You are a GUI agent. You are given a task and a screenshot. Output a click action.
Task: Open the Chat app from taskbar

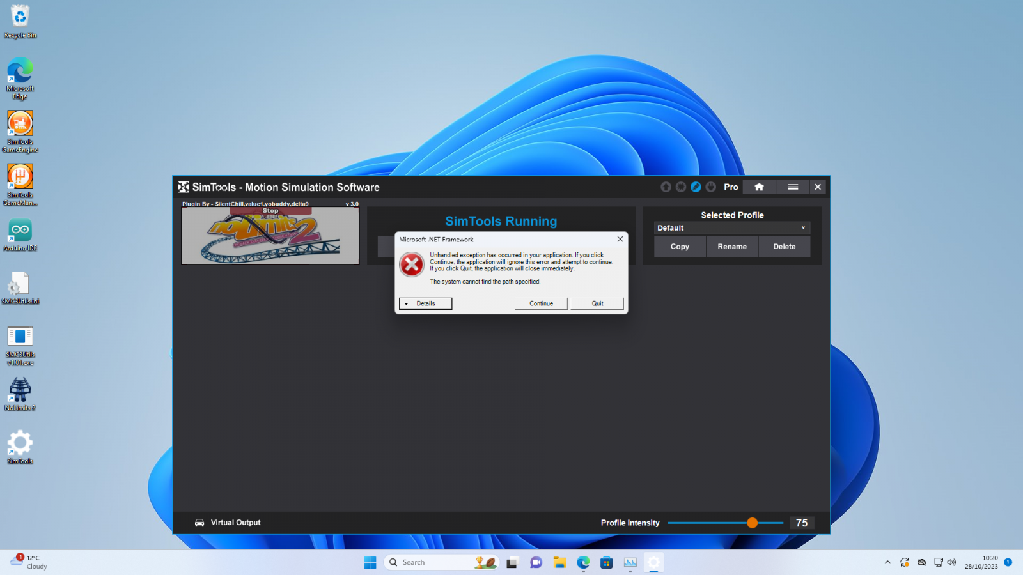coord(536,562)
